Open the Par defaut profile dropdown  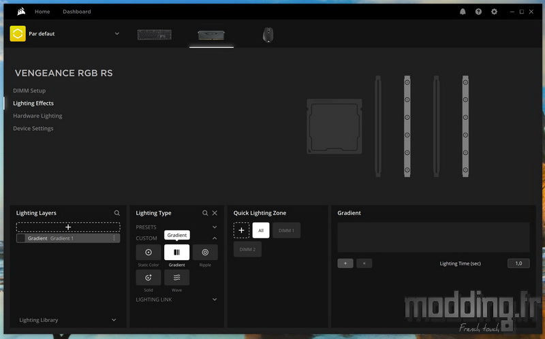click(116, 33)
